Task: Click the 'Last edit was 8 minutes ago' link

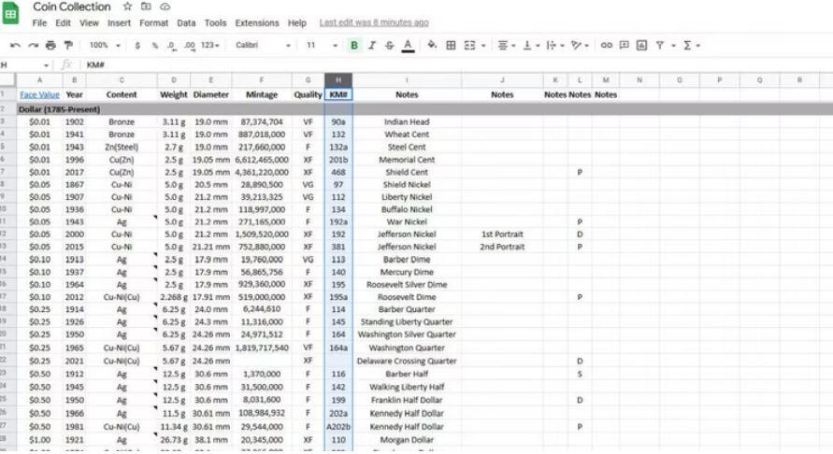Action: tap(374, 22)
